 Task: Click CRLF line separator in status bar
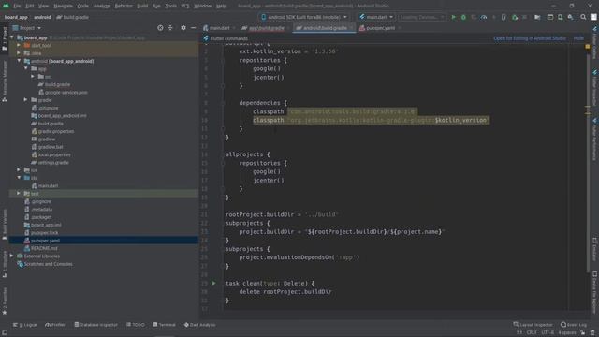(532, 332)
